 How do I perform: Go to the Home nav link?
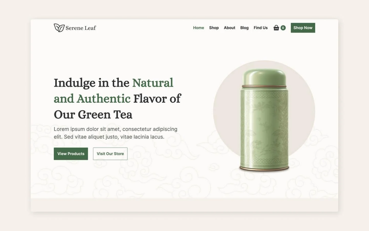(x=199, y=28)
